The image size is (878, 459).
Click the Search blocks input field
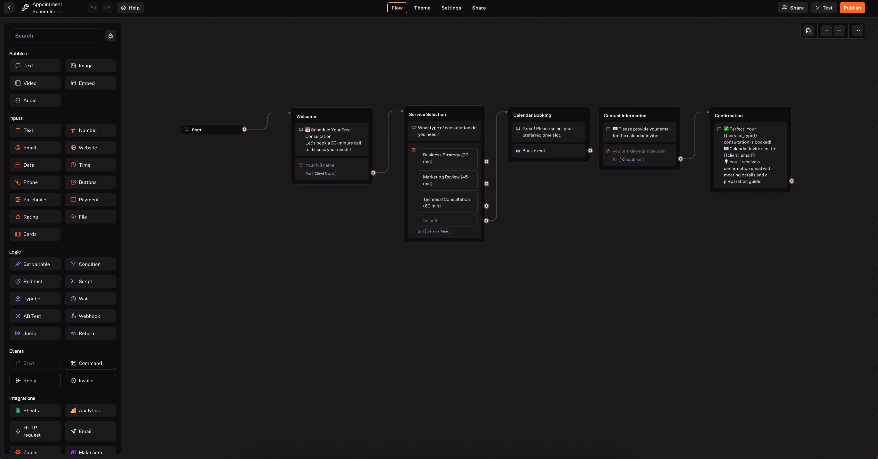(55, 36)
